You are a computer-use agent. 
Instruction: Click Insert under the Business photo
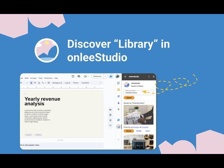point(148,131)
